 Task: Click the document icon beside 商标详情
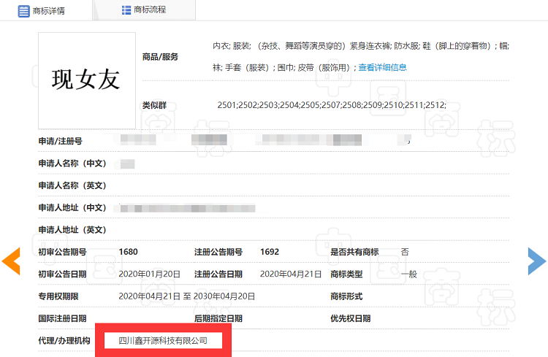[24, 10]
